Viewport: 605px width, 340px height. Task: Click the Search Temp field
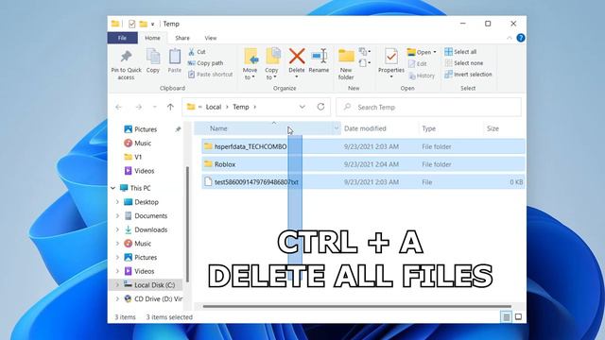click(428, 107)
